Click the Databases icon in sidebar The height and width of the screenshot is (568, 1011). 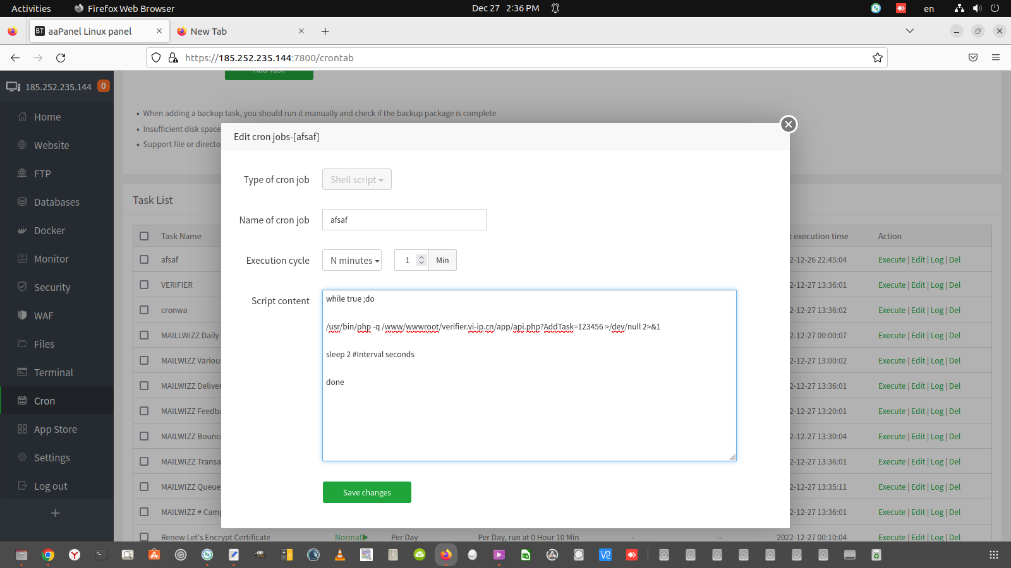click(23, 202)
